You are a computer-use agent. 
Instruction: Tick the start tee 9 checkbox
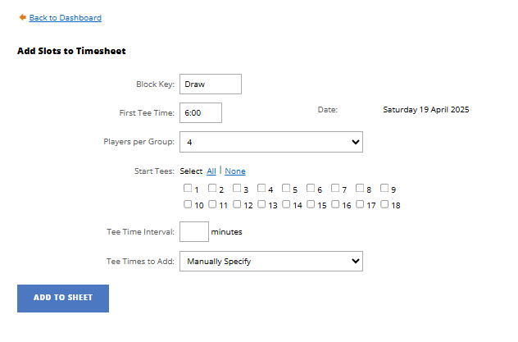click(x=384, y=189)
